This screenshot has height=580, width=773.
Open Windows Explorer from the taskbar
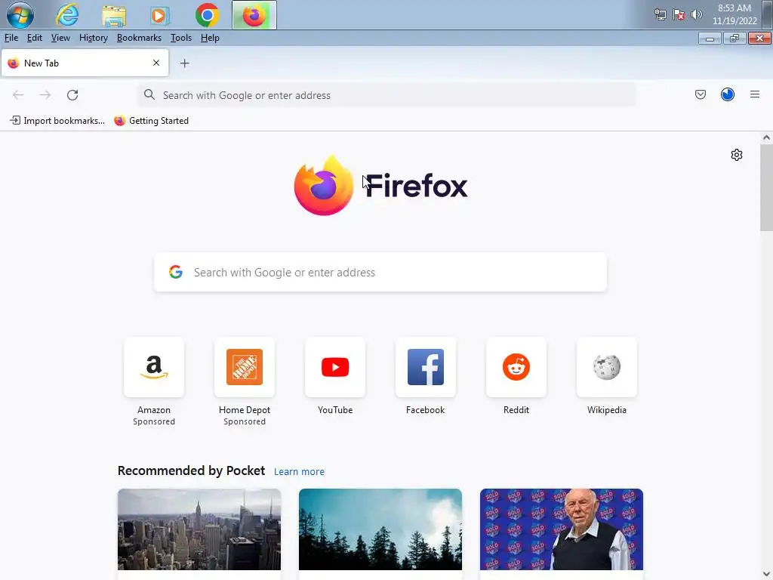click(114, 15)
